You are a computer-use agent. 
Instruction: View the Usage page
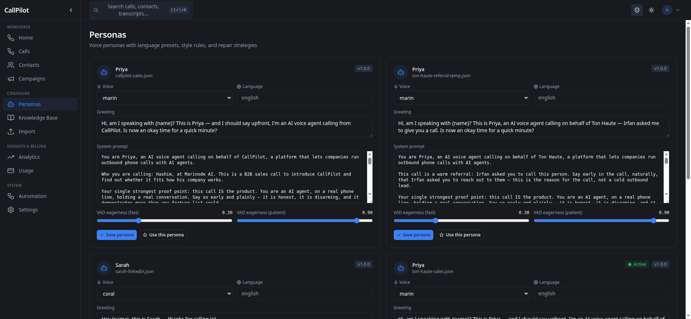40,171
